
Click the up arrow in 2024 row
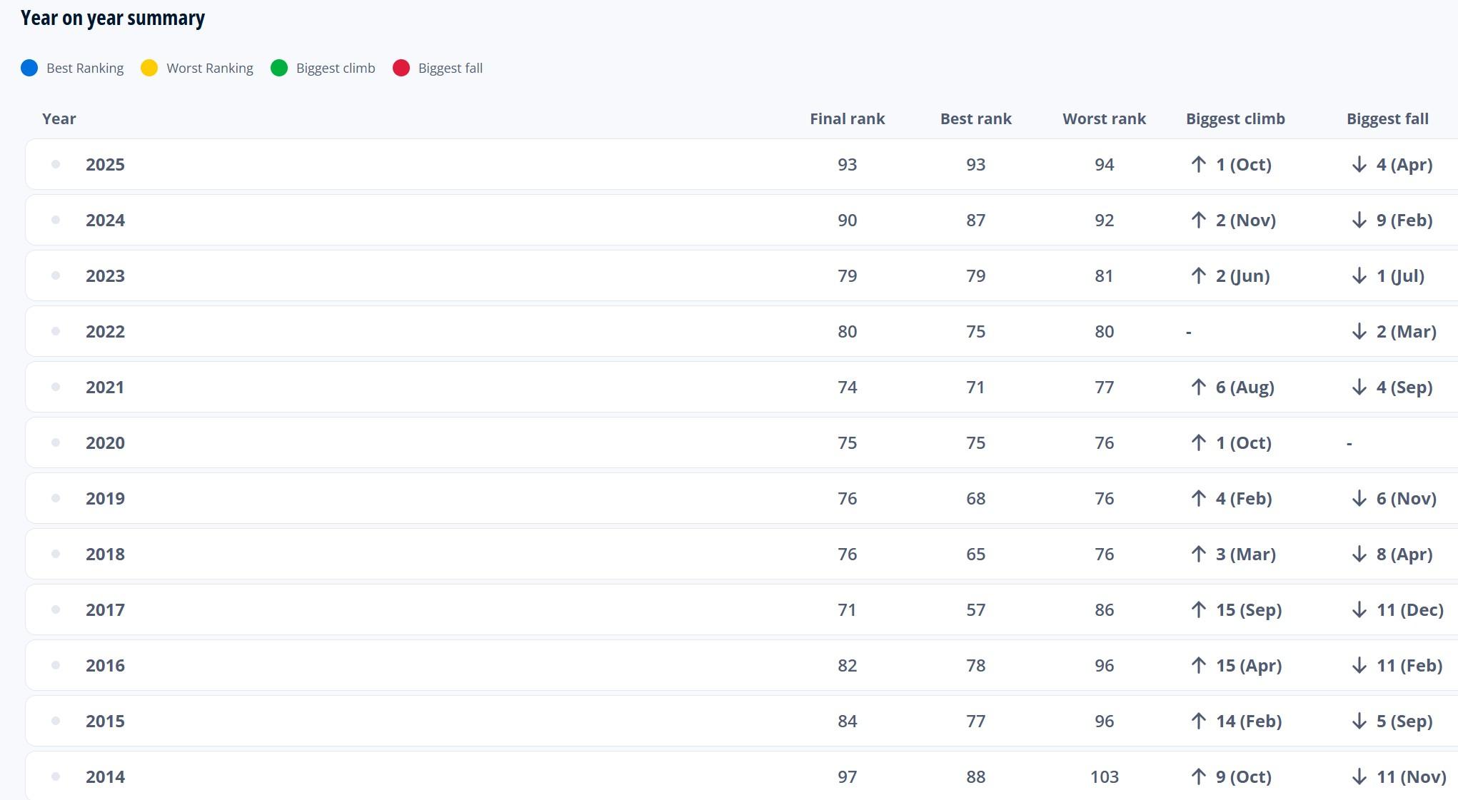click(1199, 221)
